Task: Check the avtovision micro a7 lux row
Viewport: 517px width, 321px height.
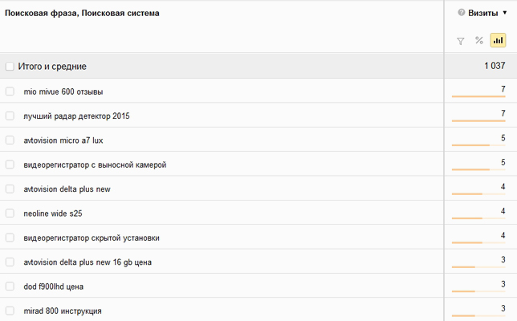Action: (10, 140)
